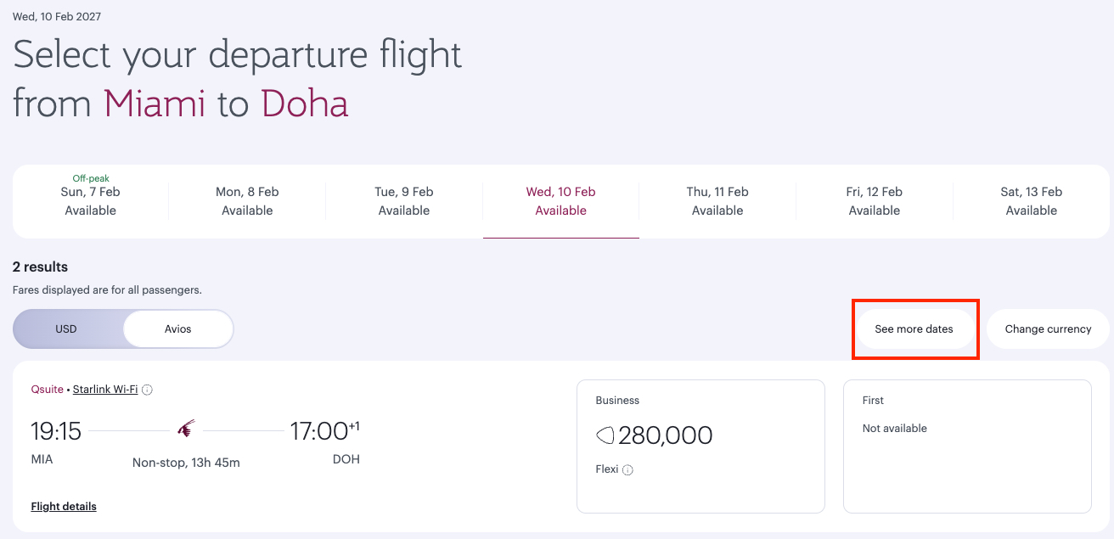The image size is (1114, 539).
Task: Click the departure time 19:15 for MIA
Action: tap(55, 431)
